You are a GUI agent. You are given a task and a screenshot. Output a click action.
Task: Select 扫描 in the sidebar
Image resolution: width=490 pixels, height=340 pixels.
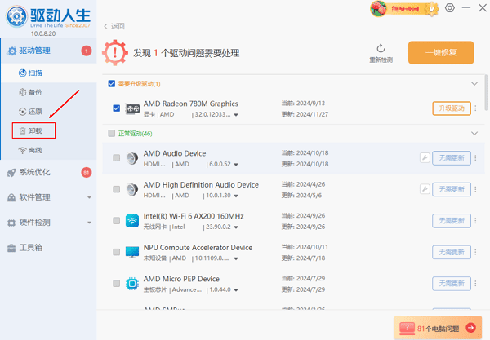(49, 73)
